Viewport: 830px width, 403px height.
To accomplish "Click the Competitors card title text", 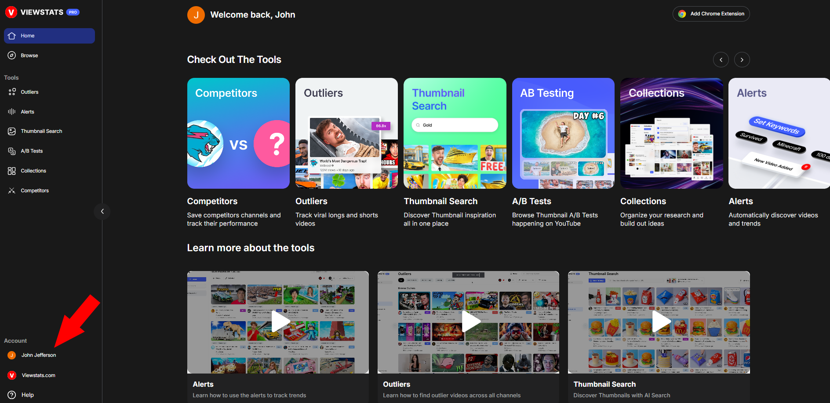I will pyautogui.click(x=212, y=201).
